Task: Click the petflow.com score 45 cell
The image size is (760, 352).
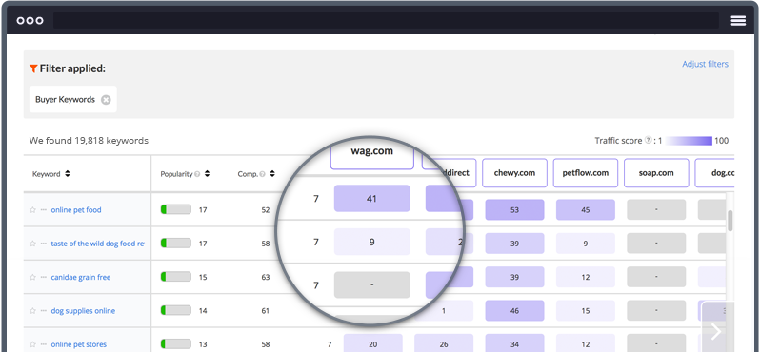Action: [586, 209]
